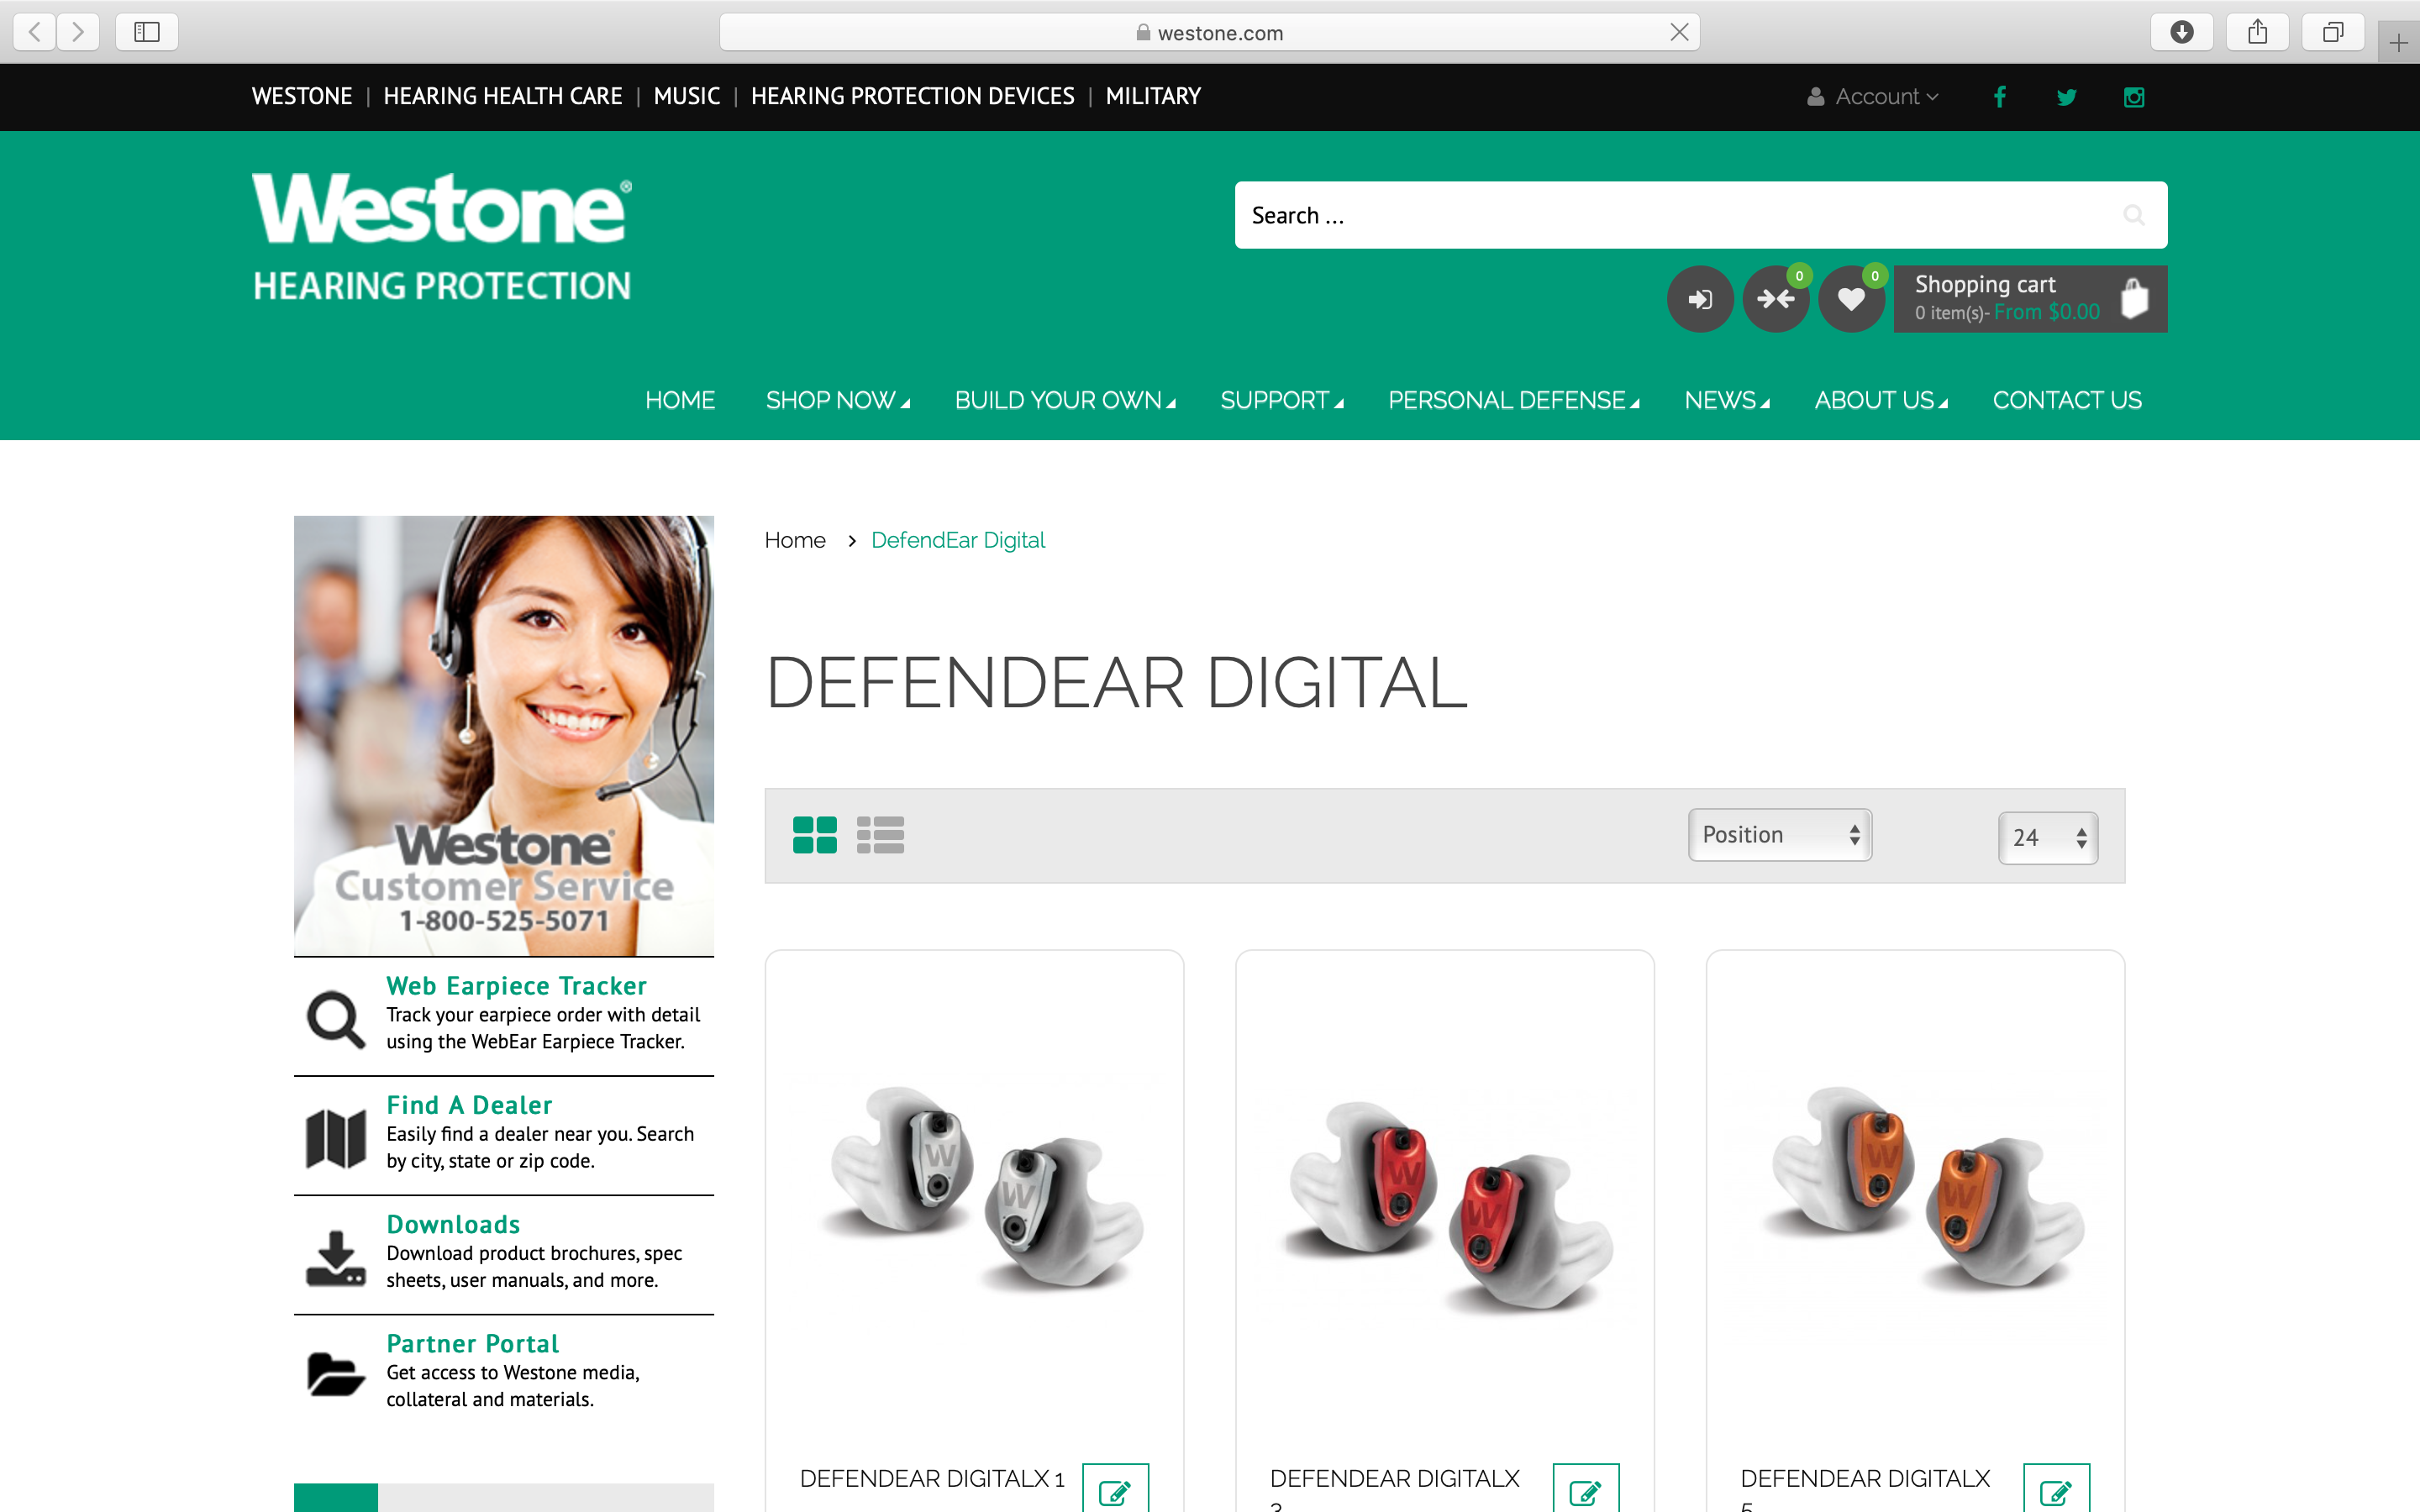Screen dimensions: 2420x1512
Task: Click the Customer Service banner image
Action: (x=504, y=735)
